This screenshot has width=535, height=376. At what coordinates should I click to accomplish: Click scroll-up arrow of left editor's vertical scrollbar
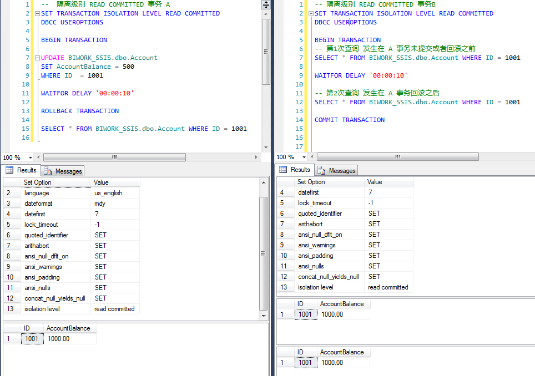(266, 14)
